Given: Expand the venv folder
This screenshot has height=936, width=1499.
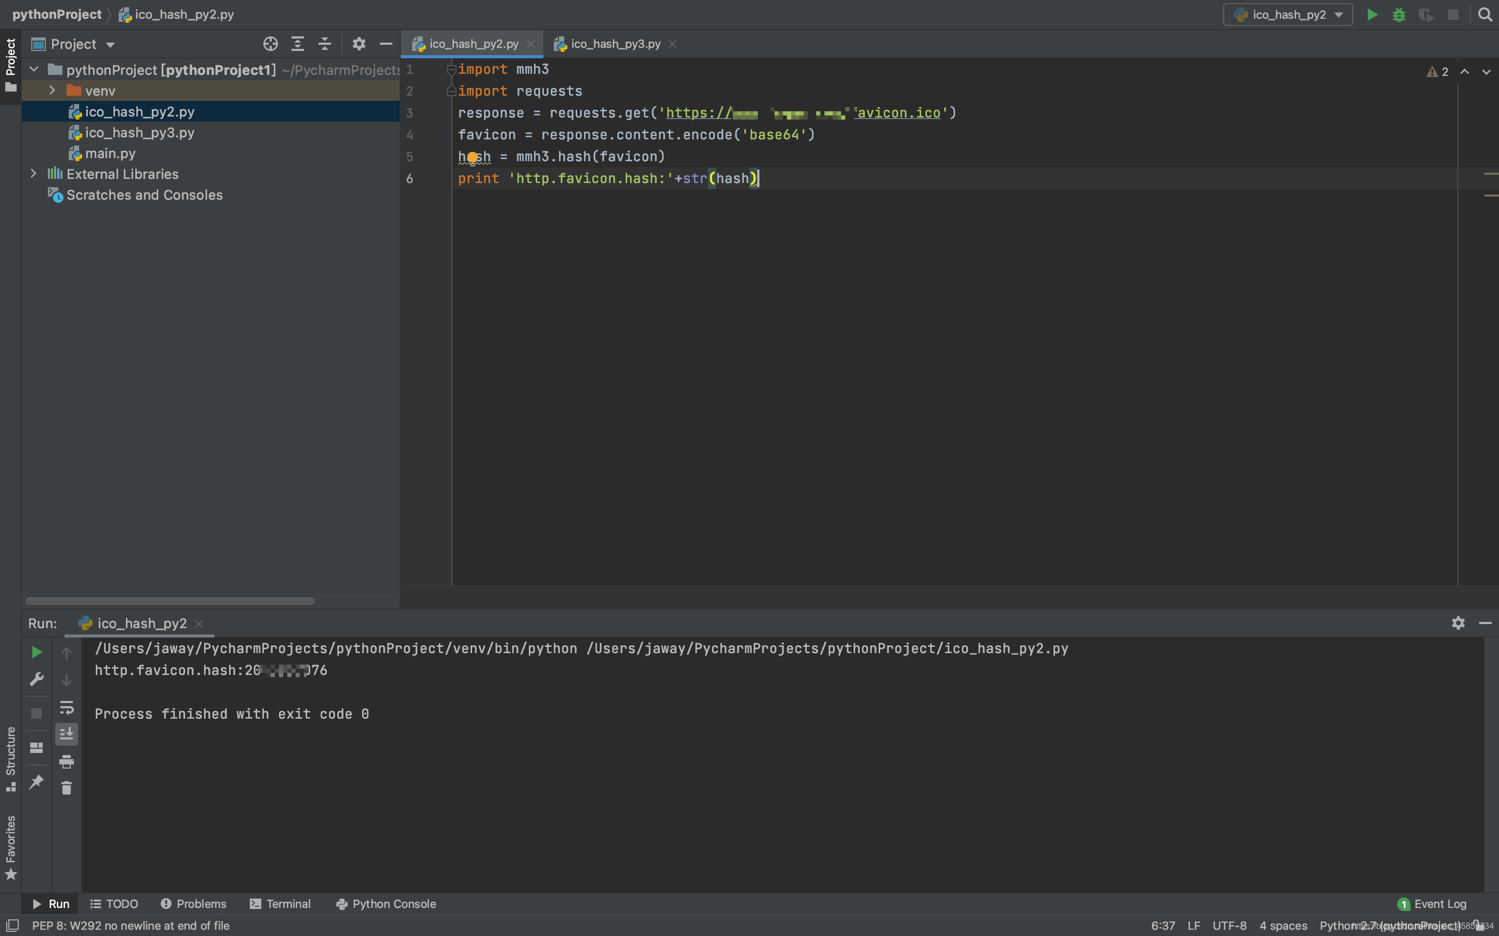Looking at the screenshot, I should 52,90.
